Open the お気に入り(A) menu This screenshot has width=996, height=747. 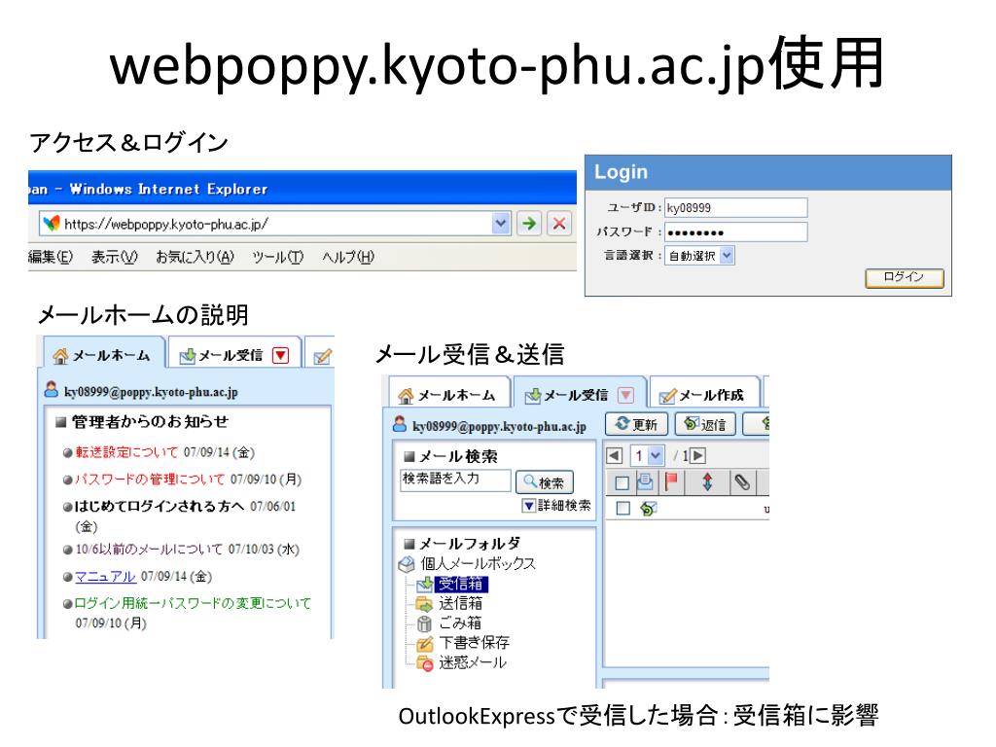pos(195,257)
